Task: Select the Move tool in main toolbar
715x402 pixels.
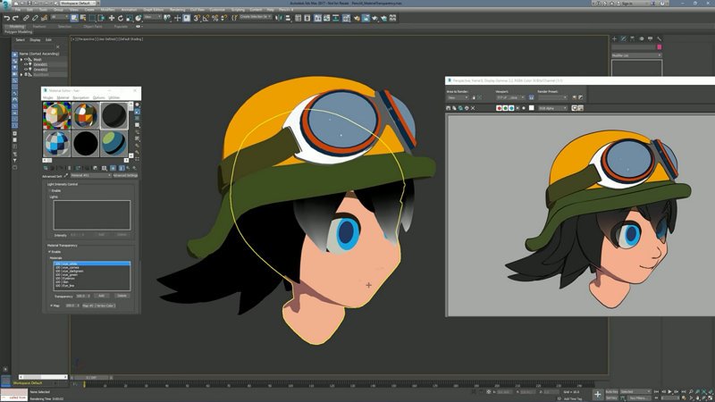Action: click(x=111, y=18)
